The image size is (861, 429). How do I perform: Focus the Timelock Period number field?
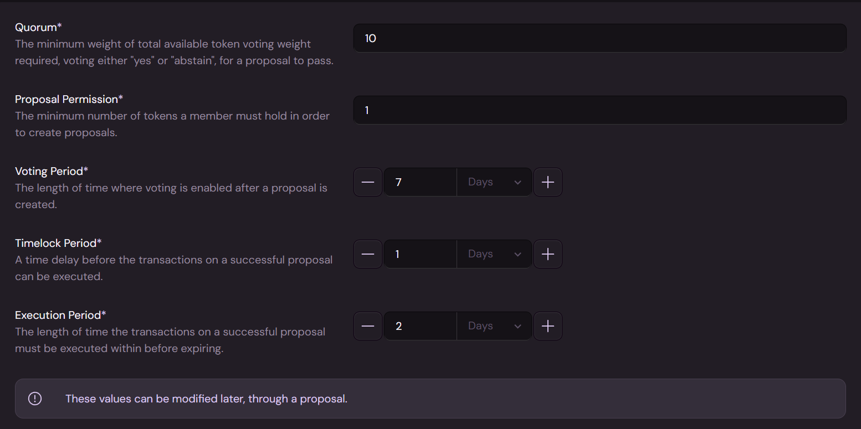pyautogui.click(x=420, y=254)
